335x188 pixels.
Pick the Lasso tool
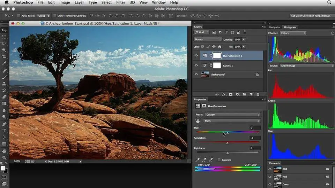click(4, 44)
